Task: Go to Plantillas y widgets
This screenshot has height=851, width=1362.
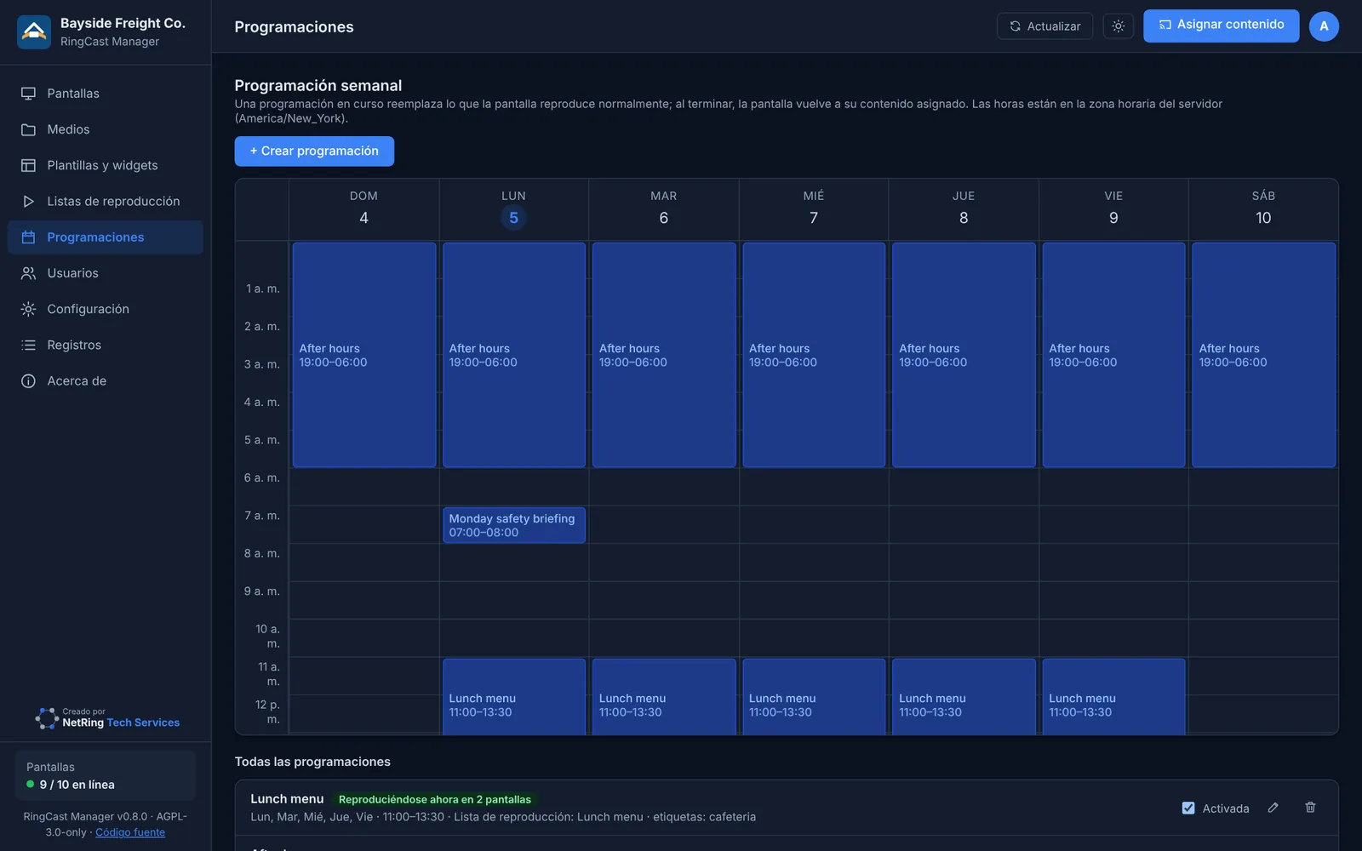Action: click(106, 165)
